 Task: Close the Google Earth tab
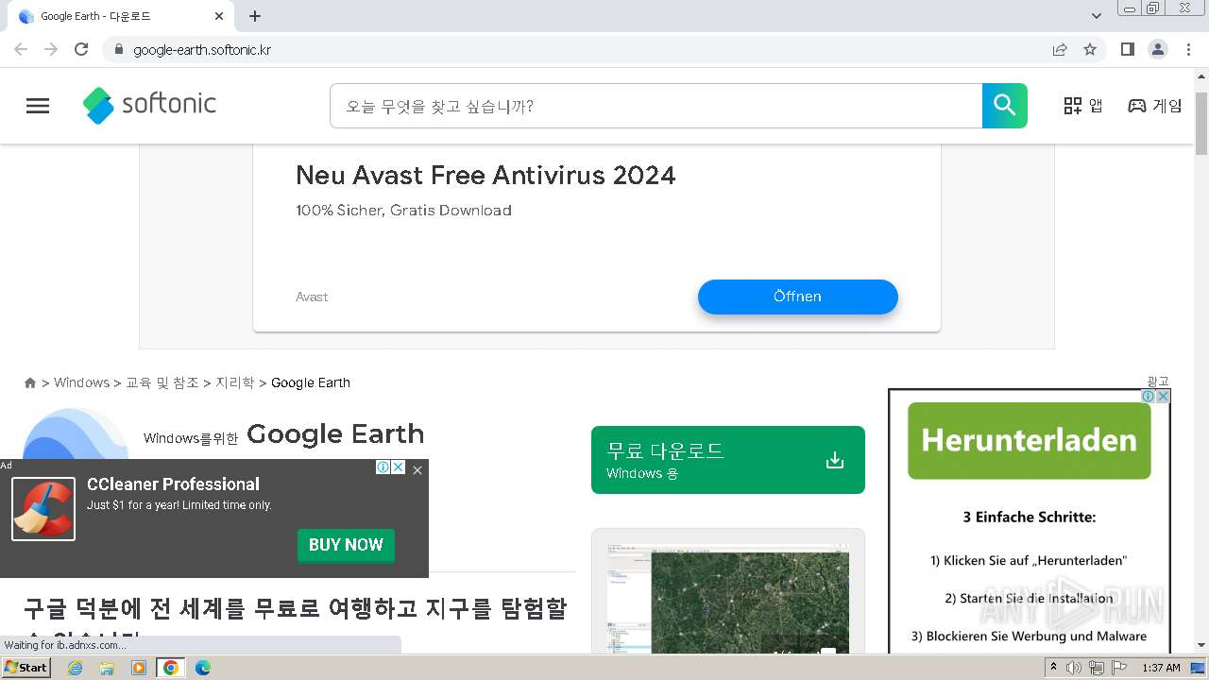pyautogui.click(x=219, y=16)
